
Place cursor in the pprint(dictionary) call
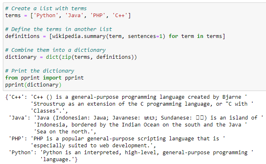tap(33, 85)
